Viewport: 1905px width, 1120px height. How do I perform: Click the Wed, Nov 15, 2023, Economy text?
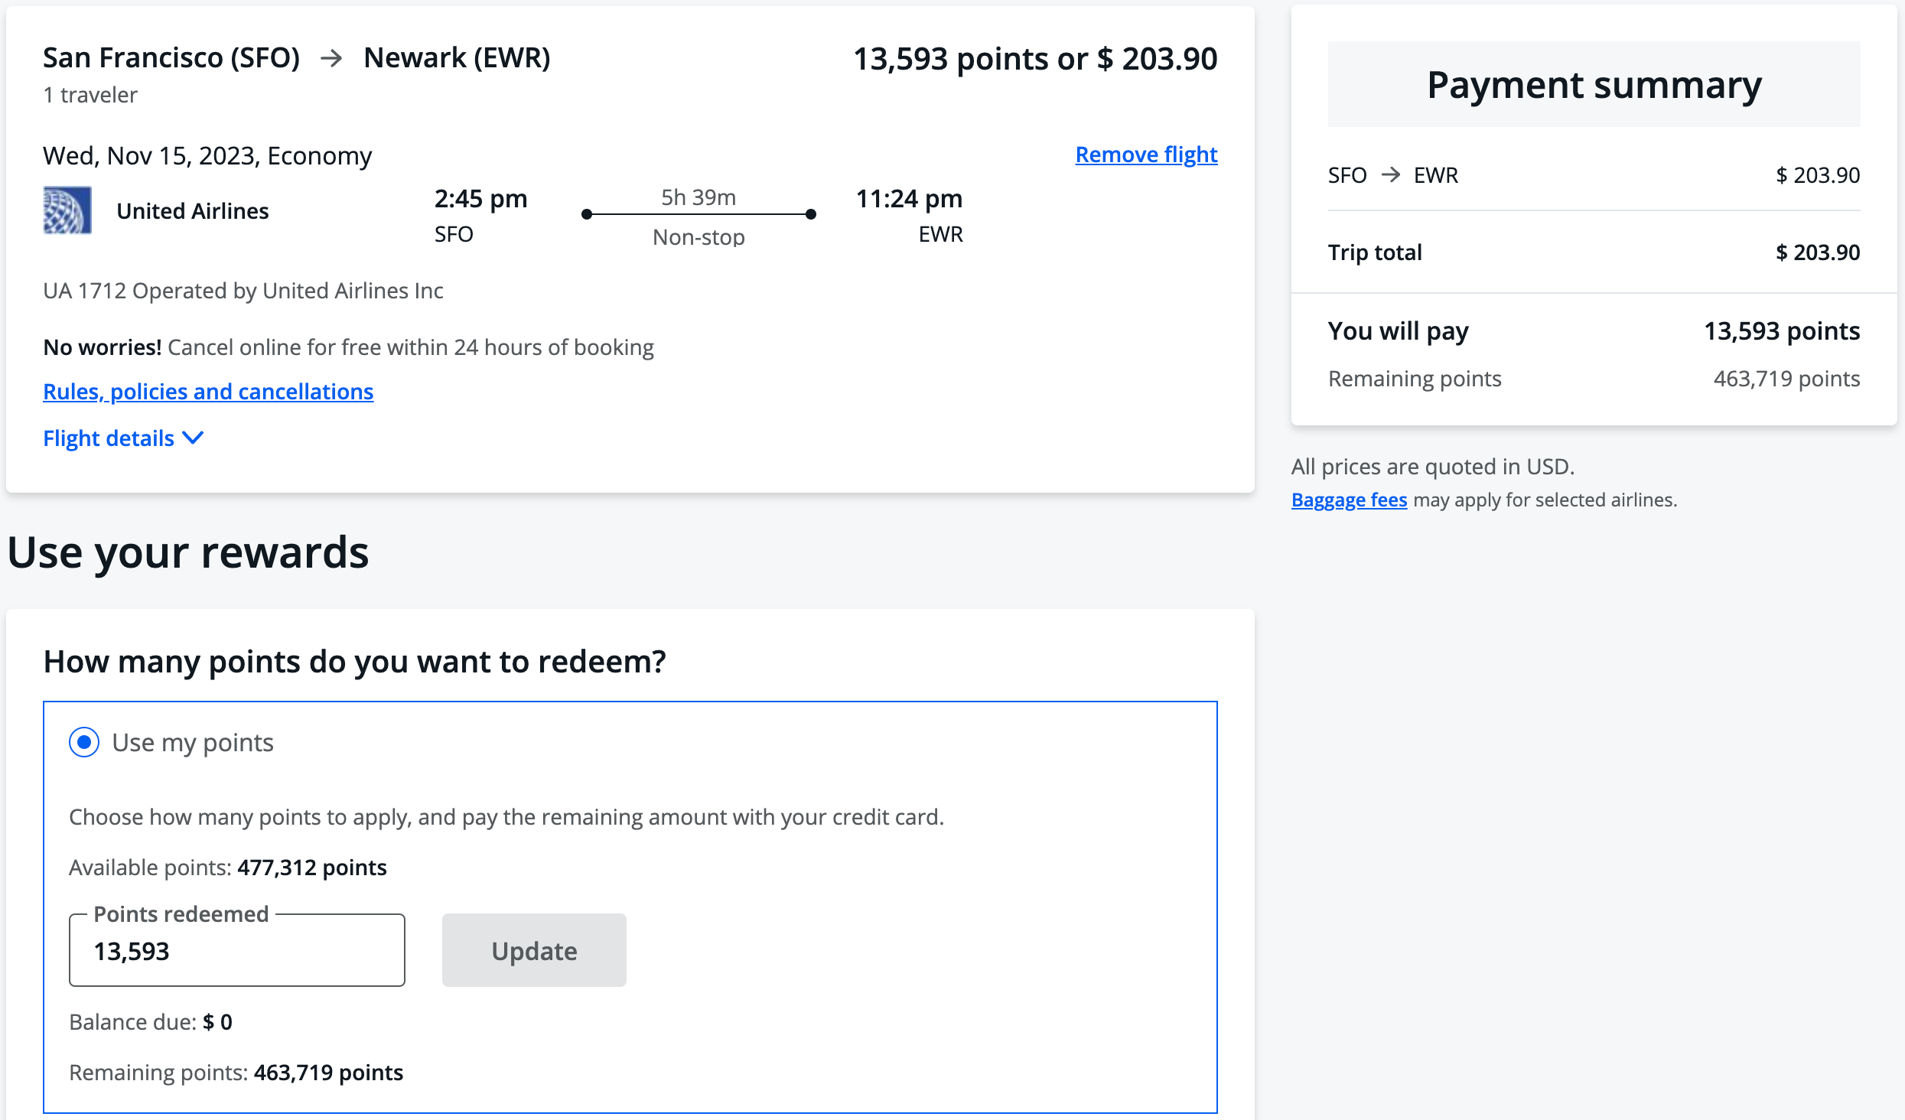[x=207, y=155]
